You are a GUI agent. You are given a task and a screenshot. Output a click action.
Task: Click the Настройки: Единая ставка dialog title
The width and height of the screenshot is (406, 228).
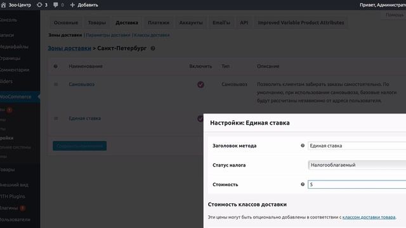(x=250, y=123)
